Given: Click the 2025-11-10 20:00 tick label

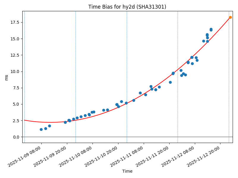Looking at the screenshot, I should pos(103,156).
